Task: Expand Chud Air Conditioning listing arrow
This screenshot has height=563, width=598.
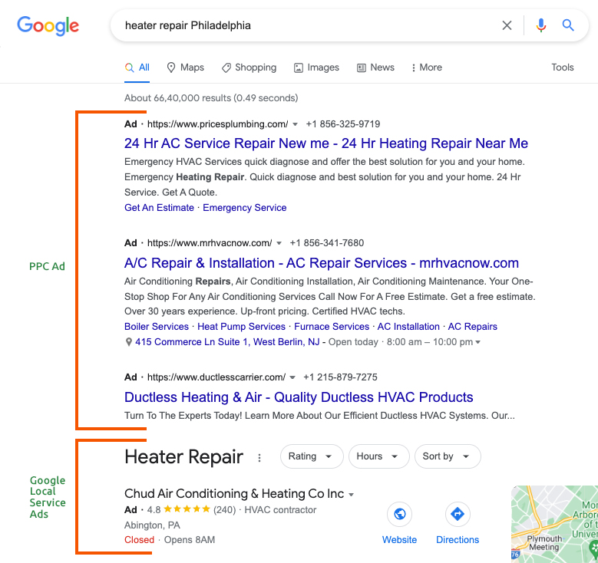Action: pos(352,495)
